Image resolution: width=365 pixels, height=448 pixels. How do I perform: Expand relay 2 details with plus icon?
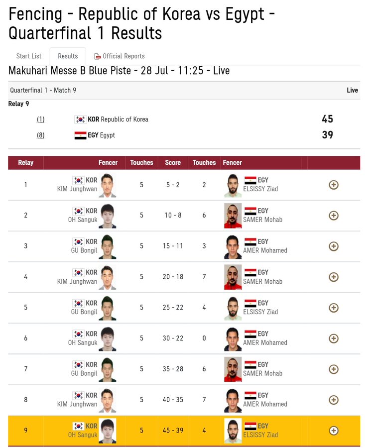click(334, 216)
